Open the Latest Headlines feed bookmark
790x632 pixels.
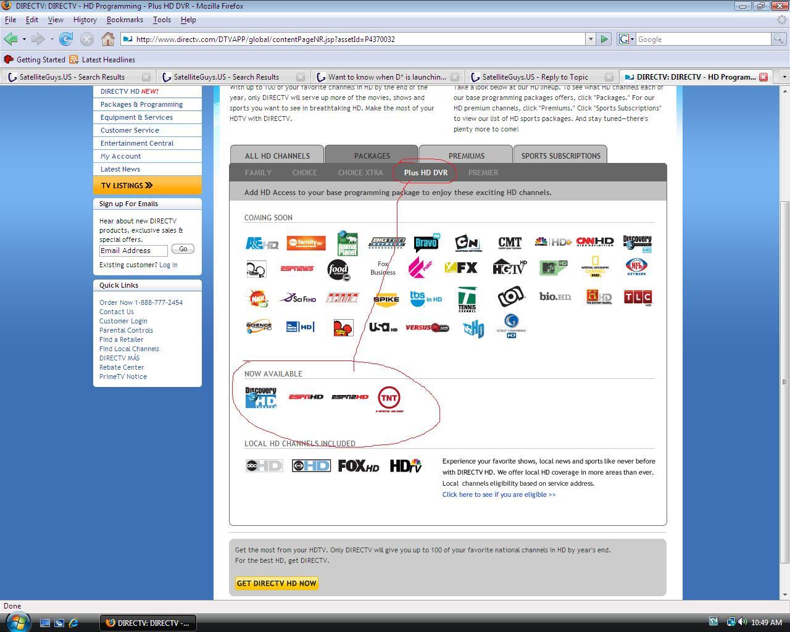[x=102, y=60]
